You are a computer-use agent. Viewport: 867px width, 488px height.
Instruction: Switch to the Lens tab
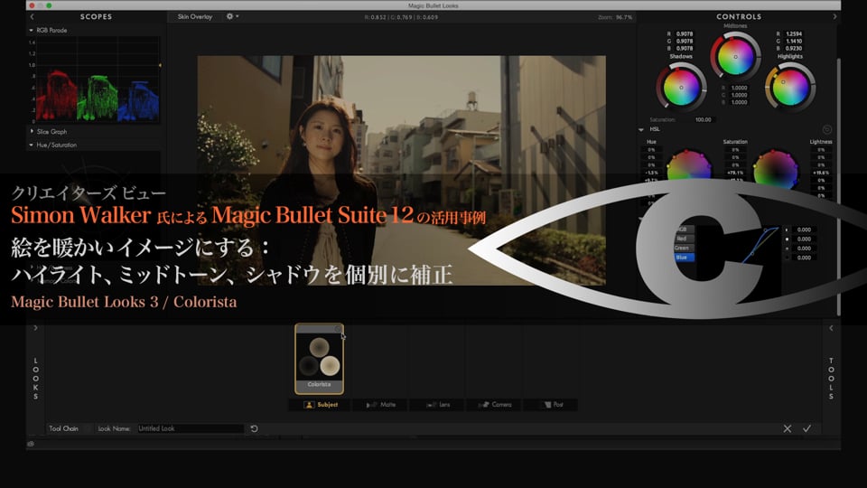(x=438, y=405)
